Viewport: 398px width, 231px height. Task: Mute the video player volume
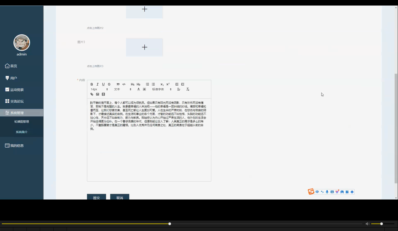click(x=367, y=224)
